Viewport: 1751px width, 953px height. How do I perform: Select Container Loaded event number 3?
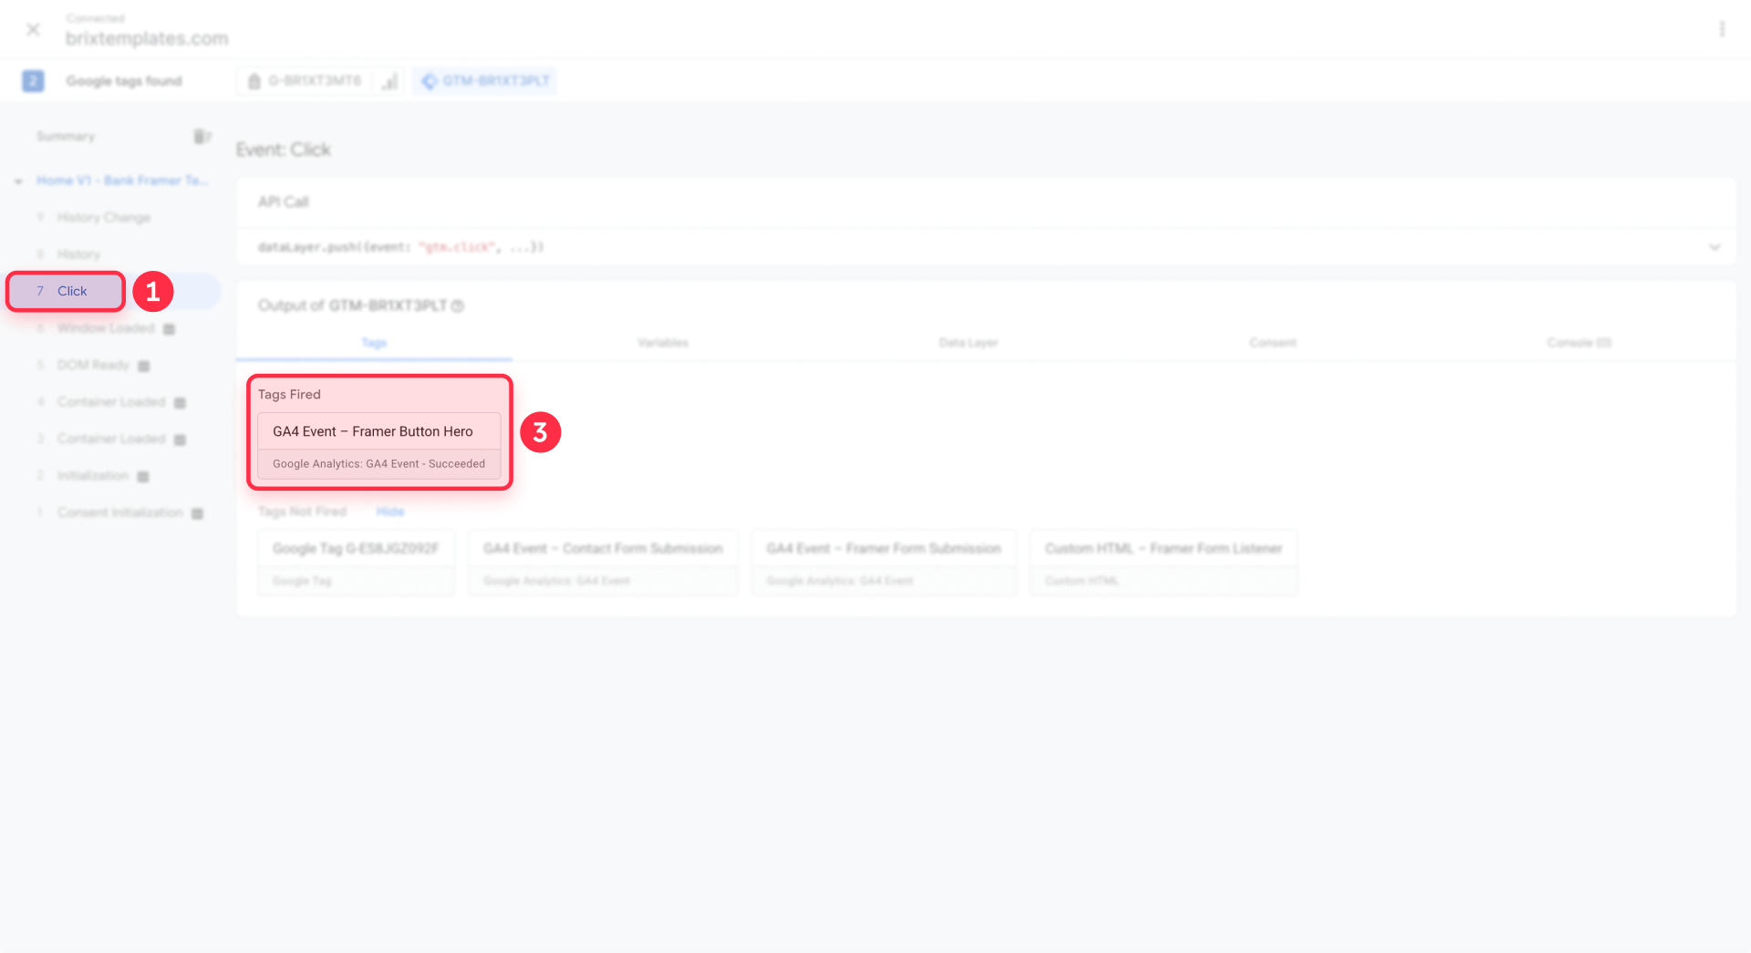tap(111, 439)
